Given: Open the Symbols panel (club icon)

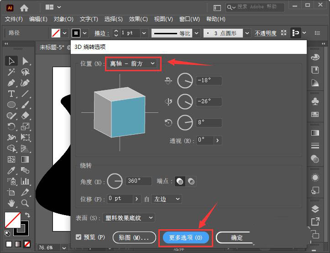Looking at the screenshot, I should click(315, 101).
